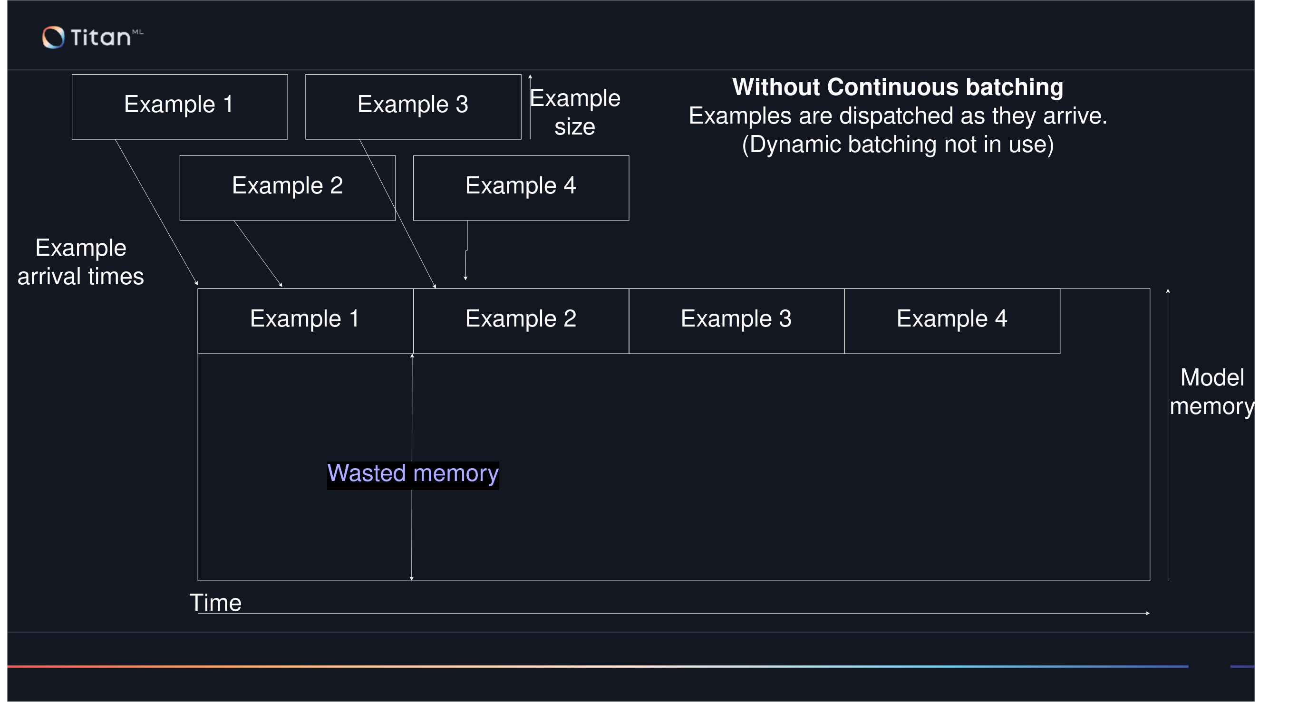The image size is (1298, 702).
Task: Click the Time axis label
Action: tap(215, 603)
